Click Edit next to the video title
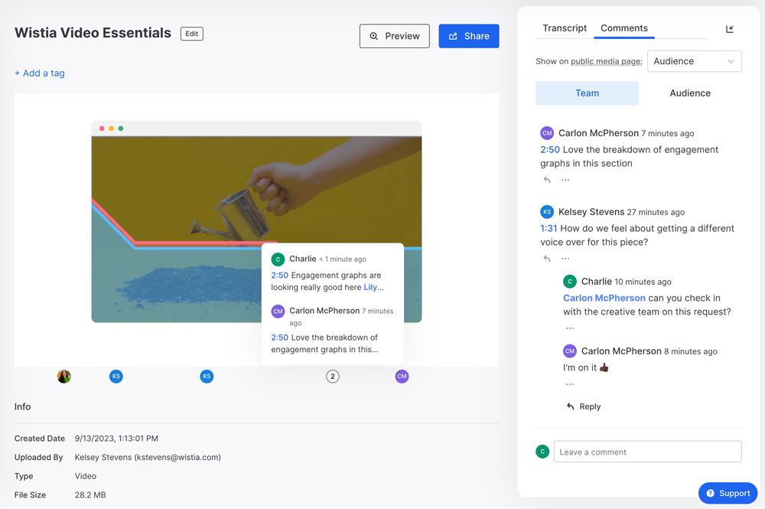Screen dimensions: 765x509 [192, 34]
